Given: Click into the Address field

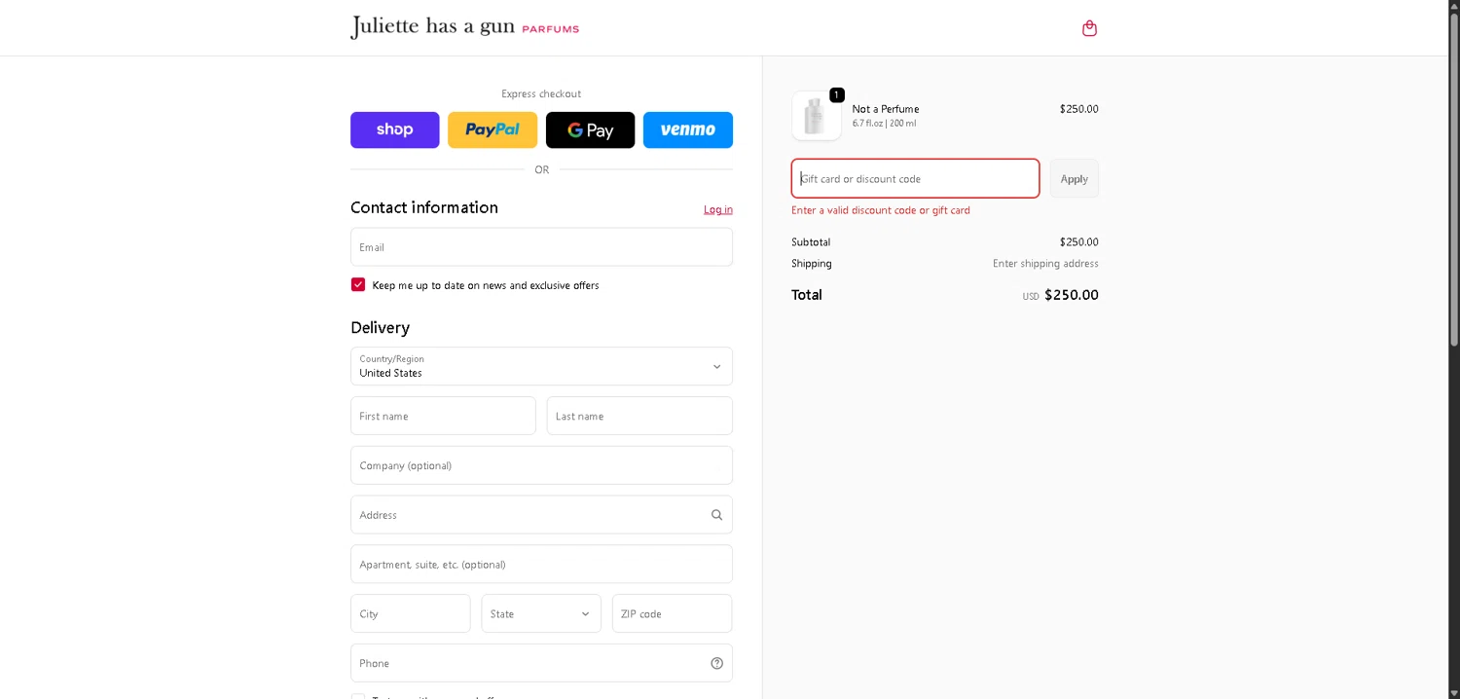Looking at the screenshot, I should tap(541, 515).
